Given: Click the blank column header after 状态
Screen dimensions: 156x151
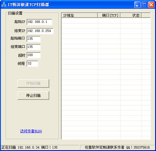Looking at the screenshot, I should point(146,15).
